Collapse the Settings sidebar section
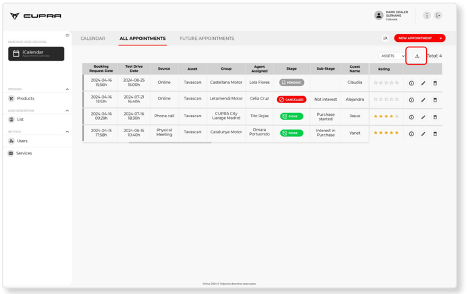This screenshot has width=467, height=294. point(67,132)
